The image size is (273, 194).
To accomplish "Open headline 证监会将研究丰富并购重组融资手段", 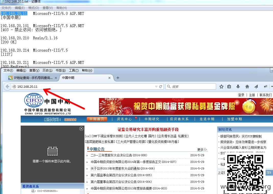I will point(148,129).
